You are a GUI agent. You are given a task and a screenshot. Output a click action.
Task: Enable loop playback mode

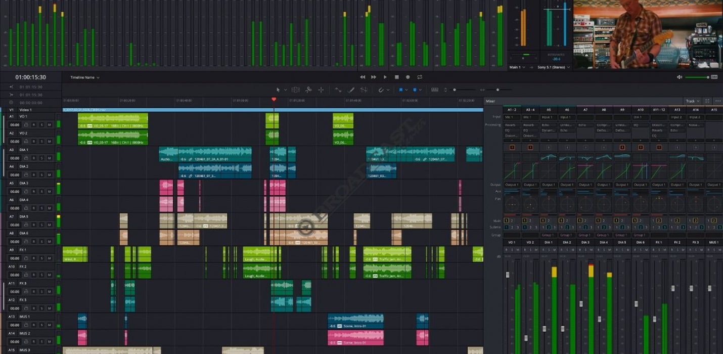(420, 76)
